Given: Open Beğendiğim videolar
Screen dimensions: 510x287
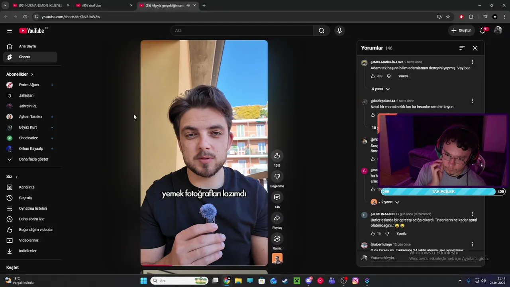Looking at the screenshot, I should (30, 230).
